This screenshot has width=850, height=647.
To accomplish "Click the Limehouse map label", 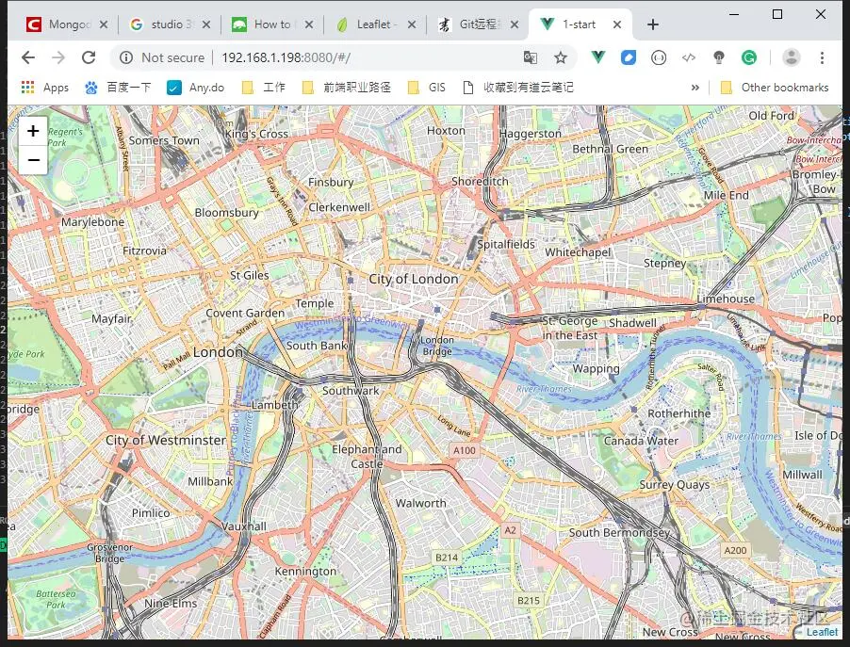I will click(726, 299).
